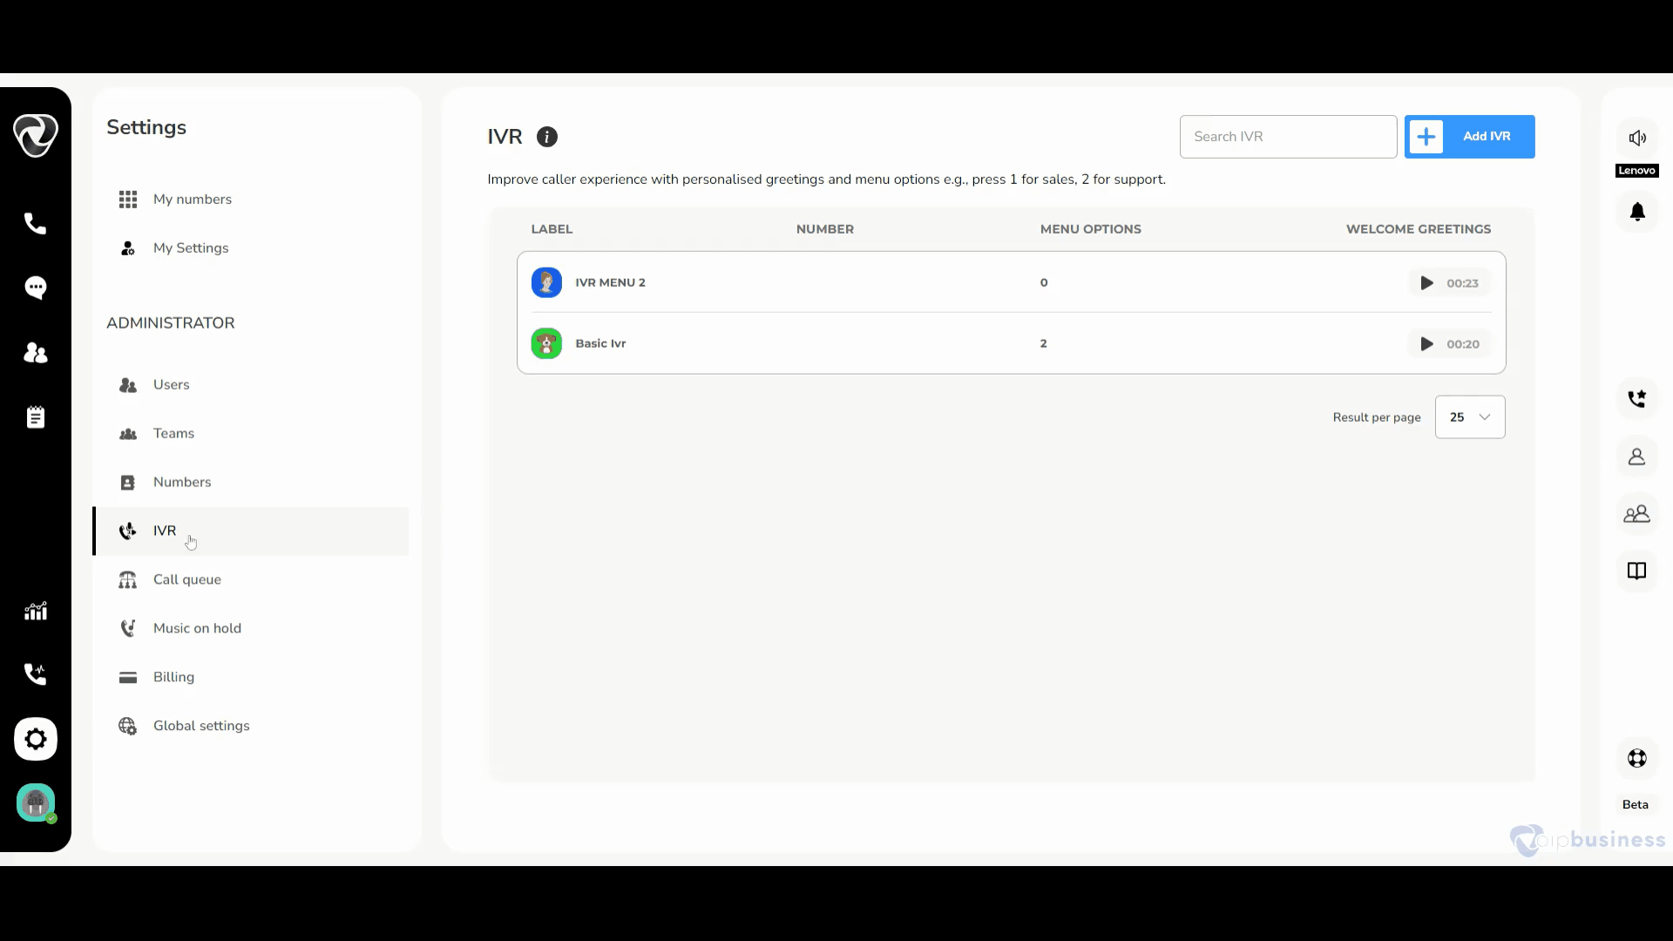
Task: Click the Search IVR input field
Action: point(1288,137)
